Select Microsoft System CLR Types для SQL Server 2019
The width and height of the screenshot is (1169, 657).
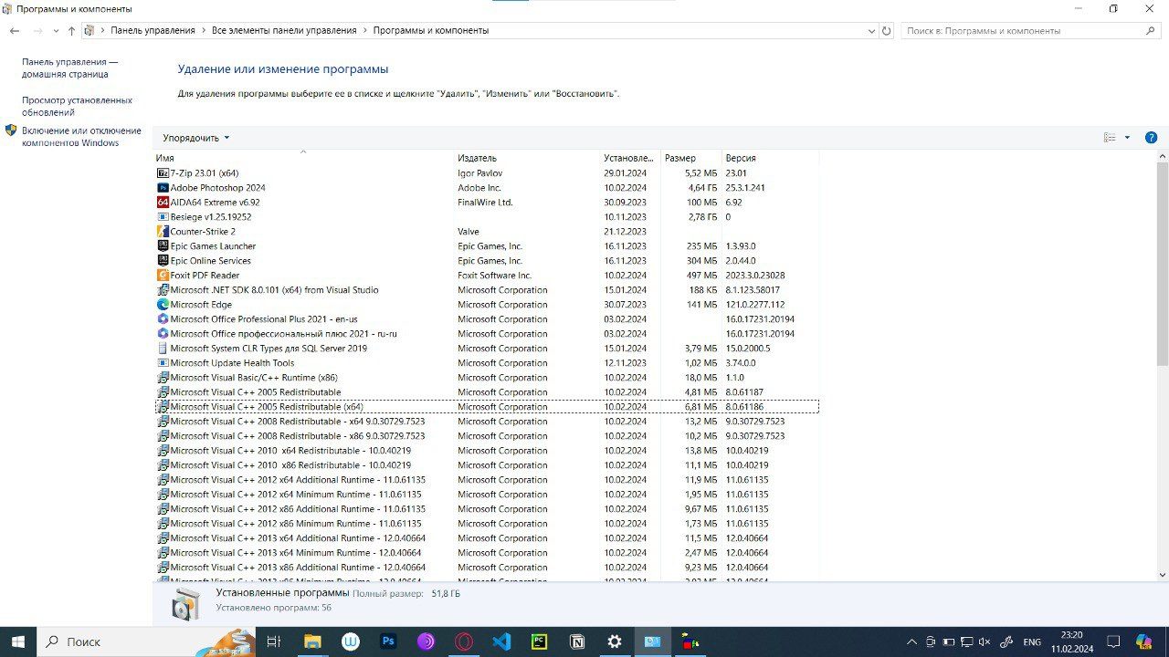(x=487, y=349)
